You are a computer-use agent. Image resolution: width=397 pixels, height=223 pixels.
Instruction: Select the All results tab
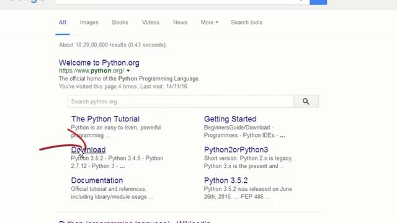[62, 22]
